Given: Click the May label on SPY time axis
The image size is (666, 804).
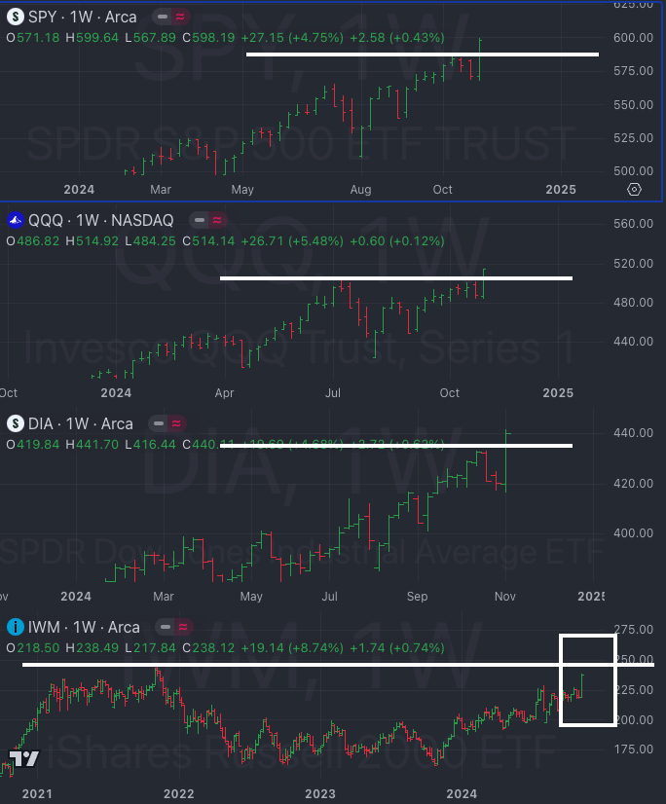Looking at the screenshot, I should 242,190.
